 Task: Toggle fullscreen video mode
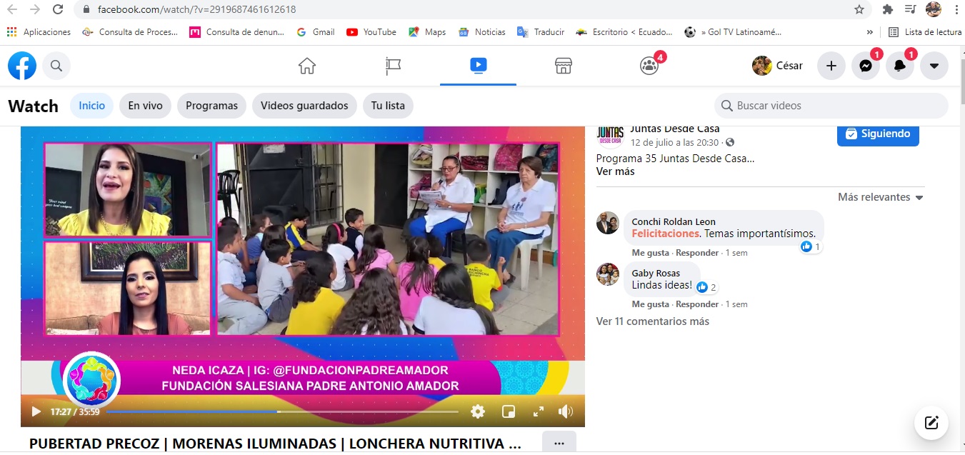click(539, 411)
